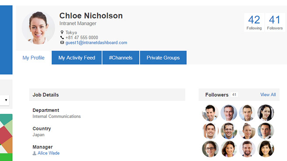Select the third follower avatar in top row
The height and width of the screenshot is (161, 287).
pos(247,113)
